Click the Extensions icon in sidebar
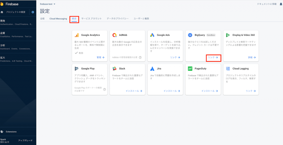 tap(2, 132)
